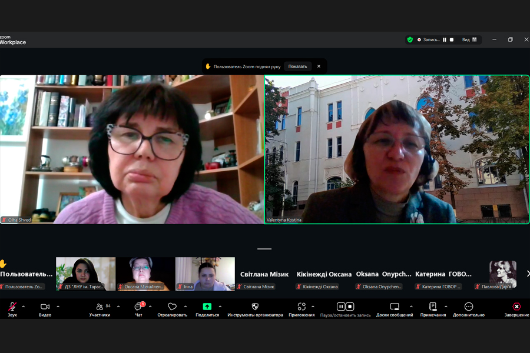Dismiss the raised-hand notification with X
530x353 pixels.
319,66
